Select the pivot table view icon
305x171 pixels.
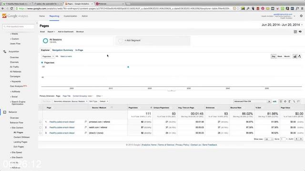click(299, 101)
